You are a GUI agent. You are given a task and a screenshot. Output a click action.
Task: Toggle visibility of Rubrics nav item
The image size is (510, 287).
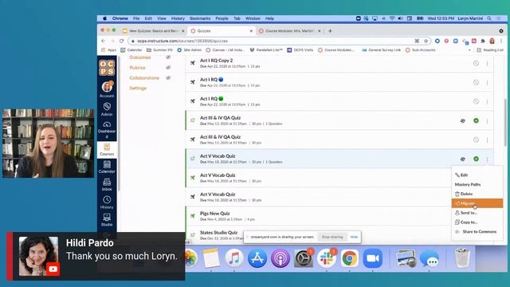168,68
